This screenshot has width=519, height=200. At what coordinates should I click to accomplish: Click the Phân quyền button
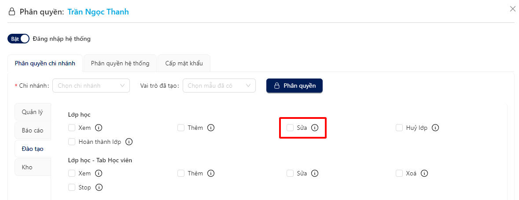[x=294, y=86]
